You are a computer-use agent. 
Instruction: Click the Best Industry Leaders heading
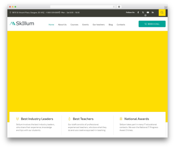tap(37, 119)
